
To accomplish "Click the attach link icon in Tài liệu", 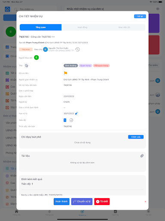I will coord(142,156).
